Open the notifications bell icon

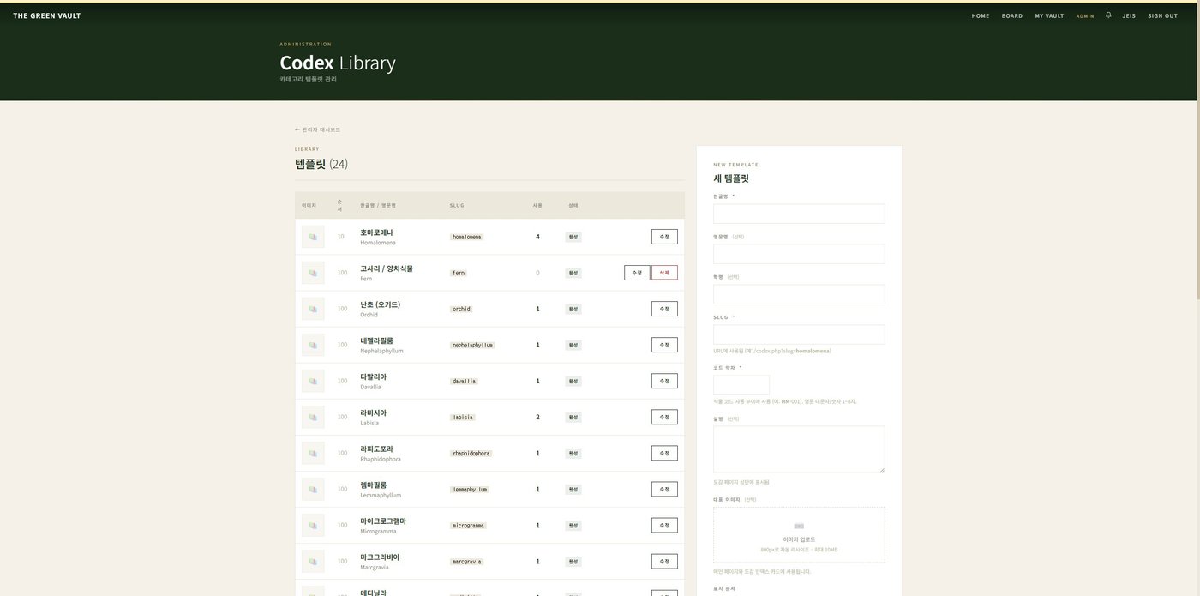pos(1108,15)
